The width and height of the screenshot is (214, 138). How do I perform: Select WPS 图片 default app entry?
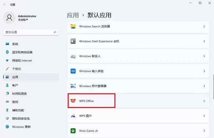(x=138, y=116)
